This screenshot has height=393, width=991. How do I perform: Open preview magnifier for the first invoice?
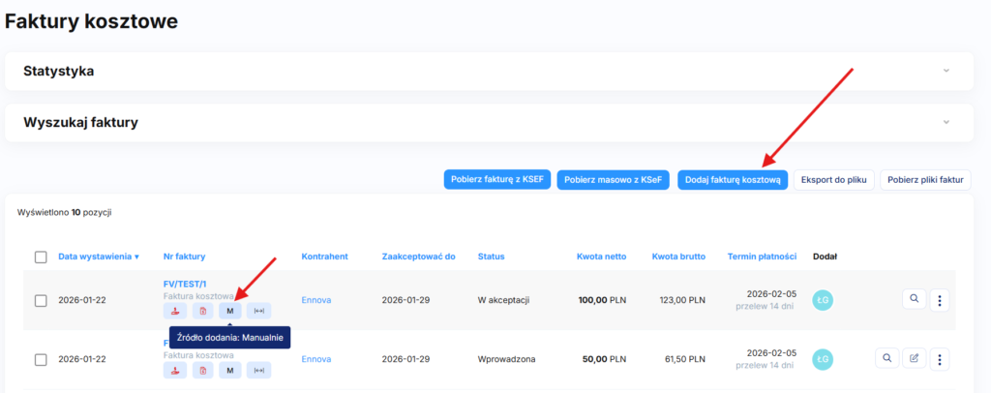(x=914, y=300)
